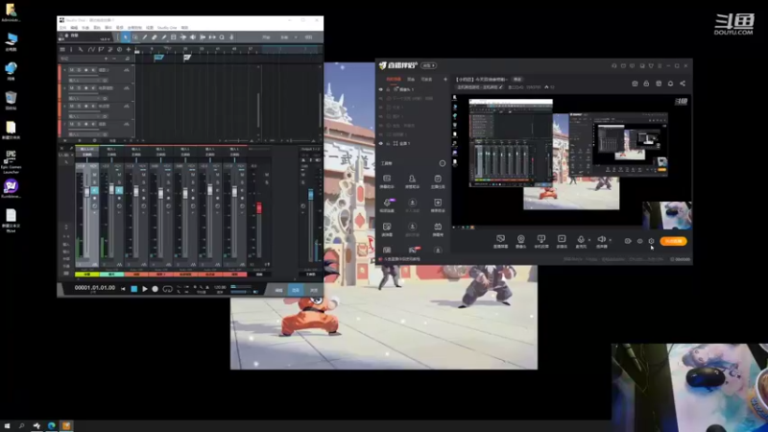Open the microphone dropdown arrow in streaming bar
Image resolution: width=768 pixels, height=432 pixels.
[x=589, y=240]
